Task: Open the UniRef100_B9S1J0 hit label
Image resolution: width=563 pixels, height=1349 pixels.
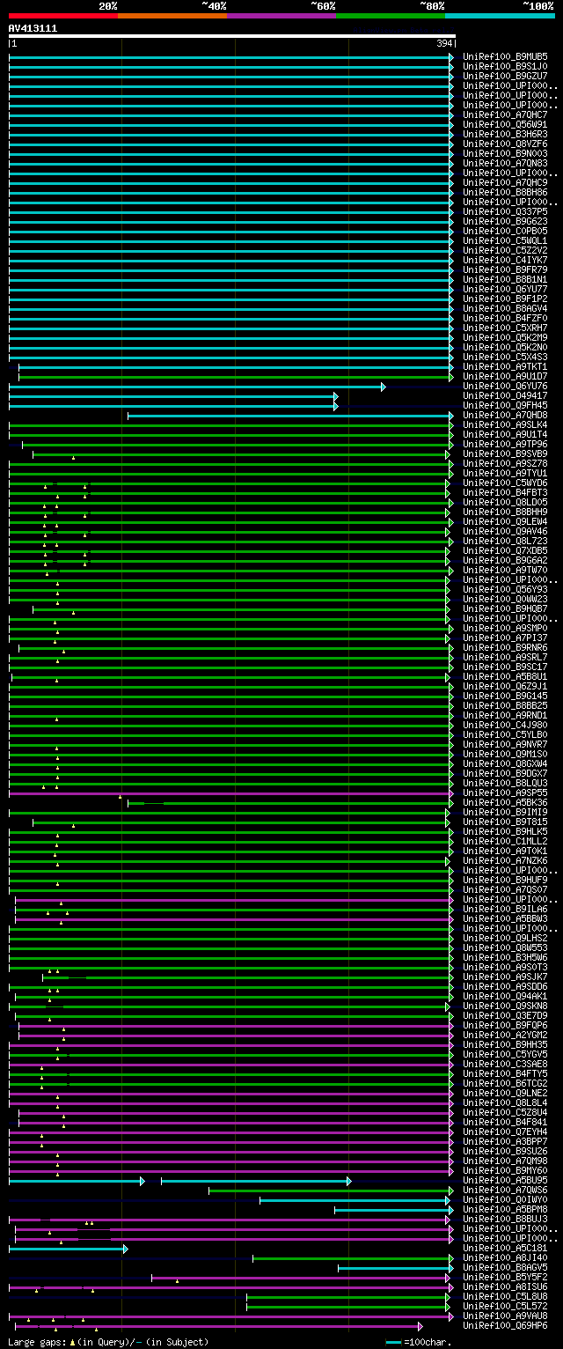Action: tap(505, 66)
